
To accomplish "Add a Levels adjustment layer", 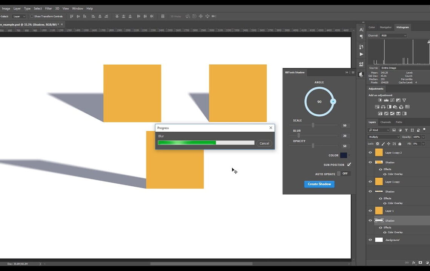I will 386,100.
